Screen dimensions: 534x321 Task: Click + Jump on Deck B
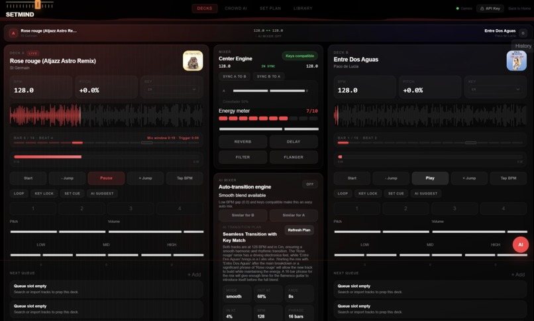469,178
